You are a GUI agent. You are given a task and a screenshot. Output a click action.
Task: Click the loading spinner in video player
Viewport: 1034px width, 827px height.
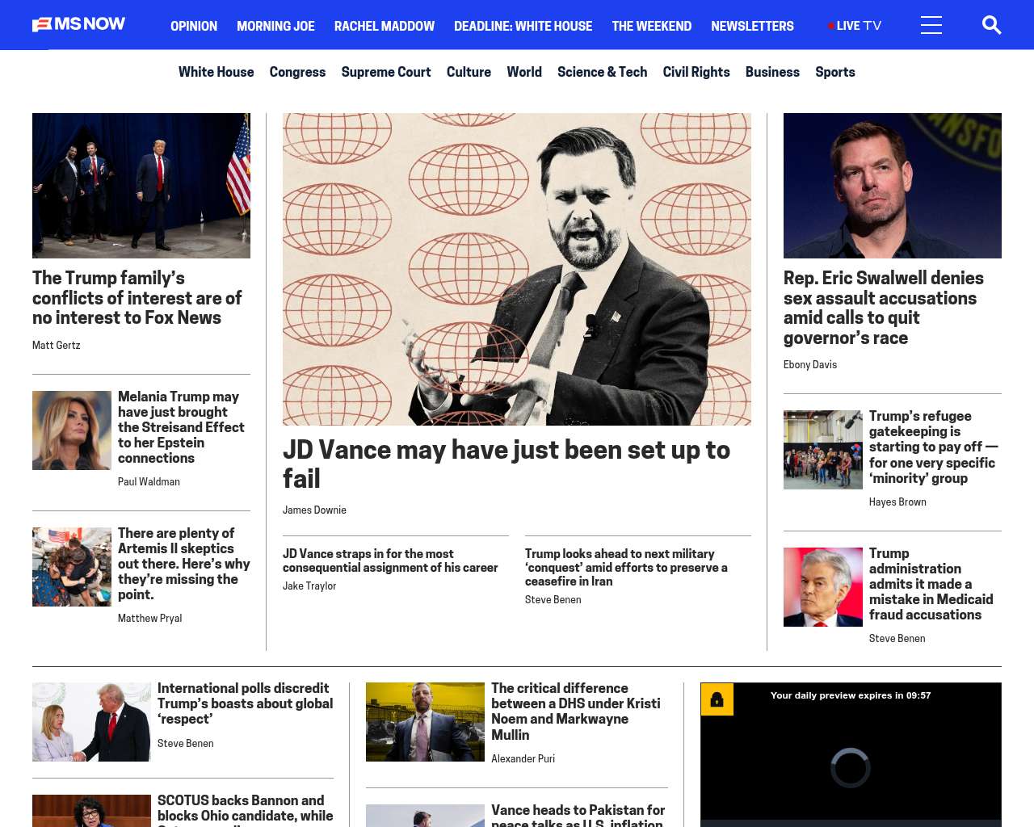click(x=851, y=767)
